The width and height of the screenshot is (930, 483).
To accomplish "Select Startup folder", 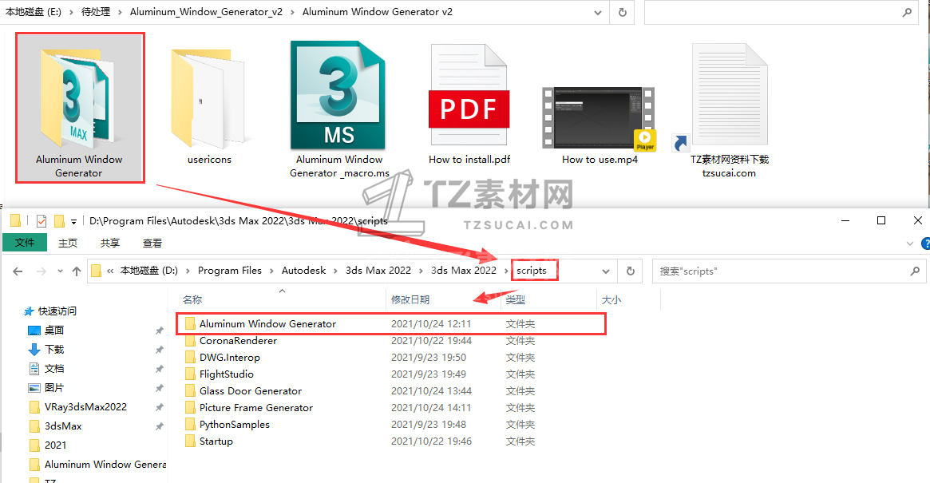I will point(216,441).
